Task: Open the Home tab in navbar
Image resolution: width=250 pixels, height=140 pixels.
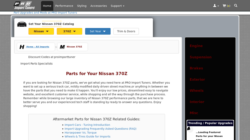Action: pyautogui.click(x=47, y=6)
